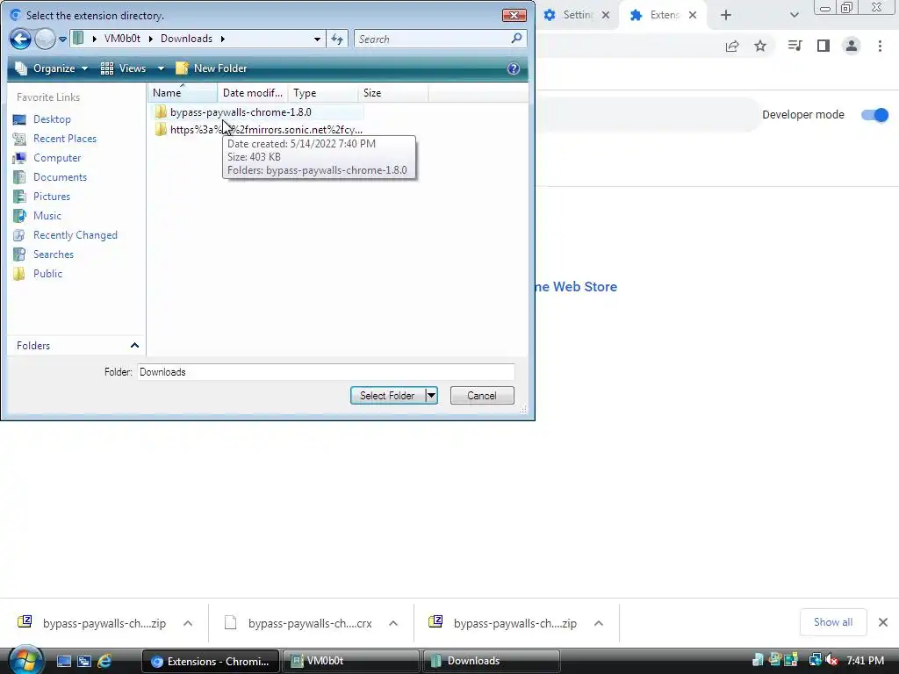The height and width of the screenshot is (674, 899).
Task: Expand the breadcrumb arrow after Downloads
Action: coord(222,39)
